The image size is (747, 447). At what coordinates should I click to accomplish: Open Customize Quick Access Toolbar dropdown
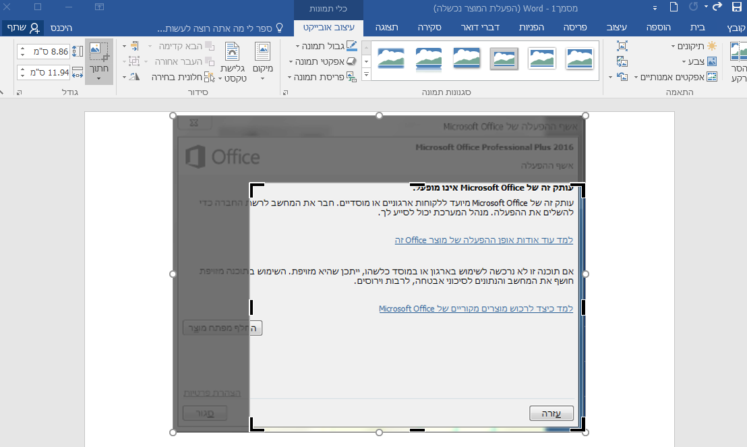[x=655, y=8]
